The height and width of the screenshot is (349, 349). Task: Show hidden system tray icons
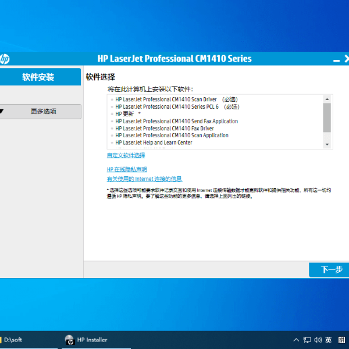pos(296,340)
